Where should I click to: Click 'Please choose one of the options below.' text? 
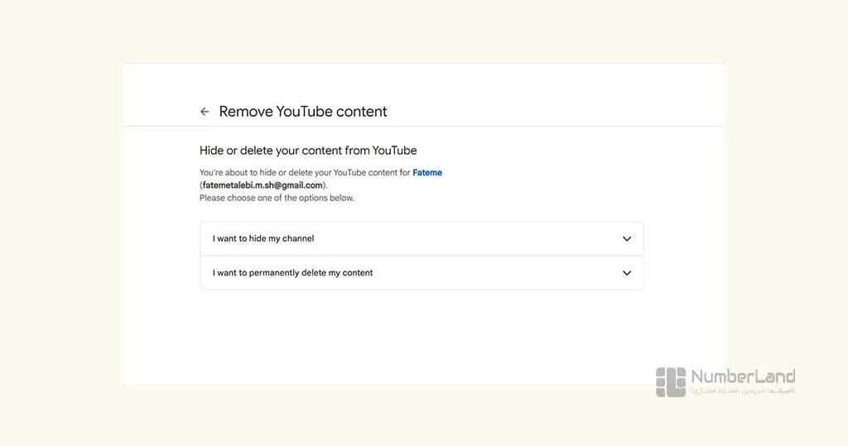click(x=277, y=198)
